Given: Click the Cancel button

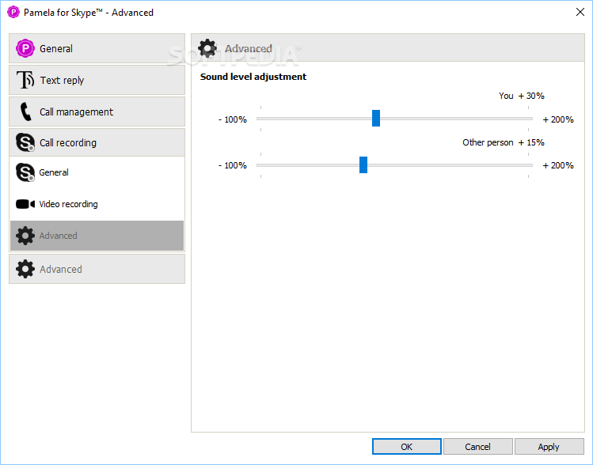Looking at the screenshot, I should click(477, 447).
